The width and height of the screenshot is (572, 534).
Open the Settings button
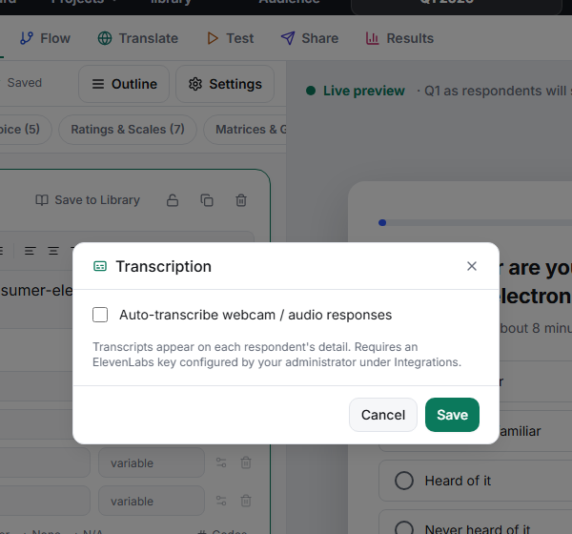click(x=225, y=84)
